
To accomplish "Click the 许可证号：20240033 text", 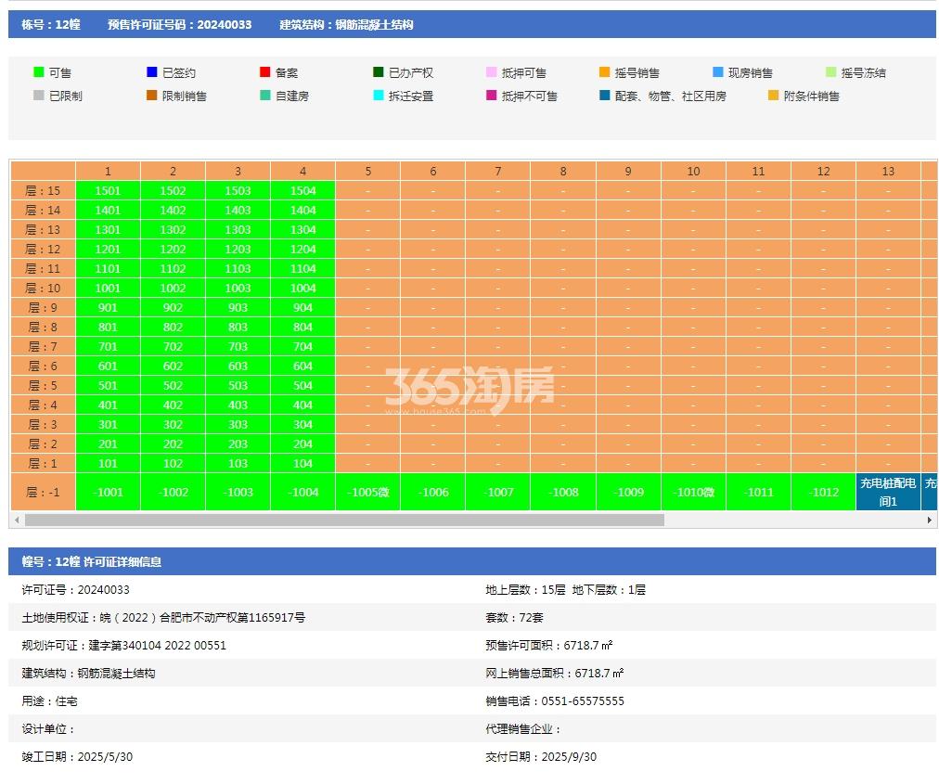I will pos(75,590).
